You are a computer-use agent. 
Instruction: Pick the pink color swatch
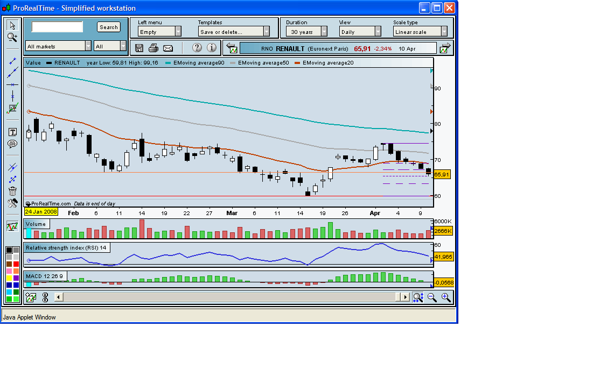[x=9, y=271]
